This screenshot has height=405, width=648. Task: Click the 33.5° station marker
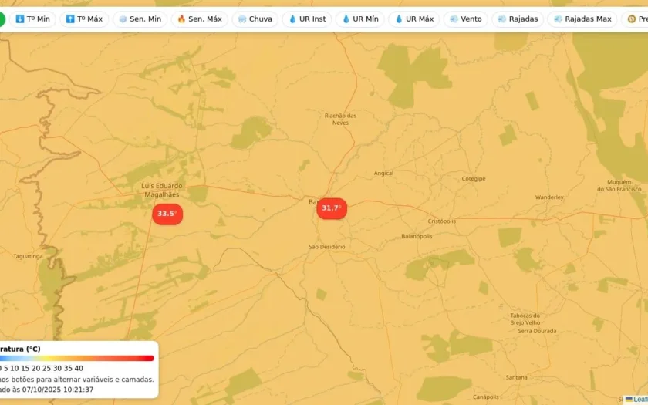[167, 214]
